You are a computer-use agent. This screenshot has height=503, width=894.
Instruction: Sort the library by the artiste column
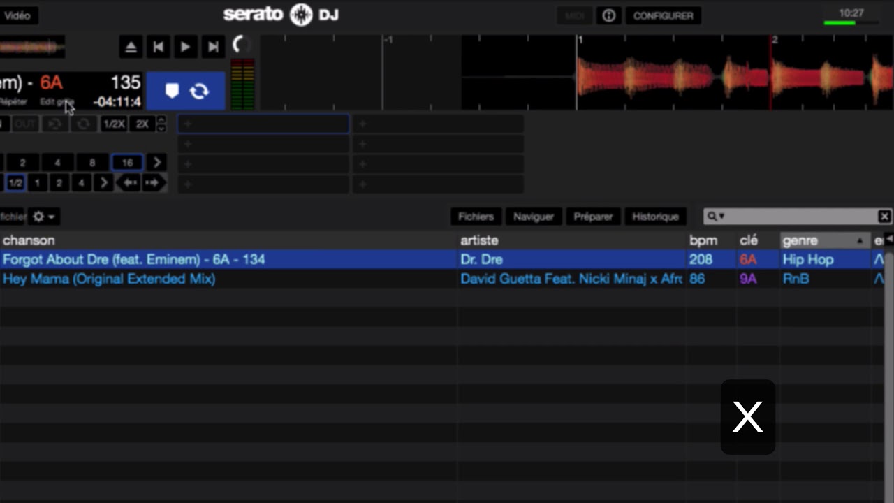(572, 240)
